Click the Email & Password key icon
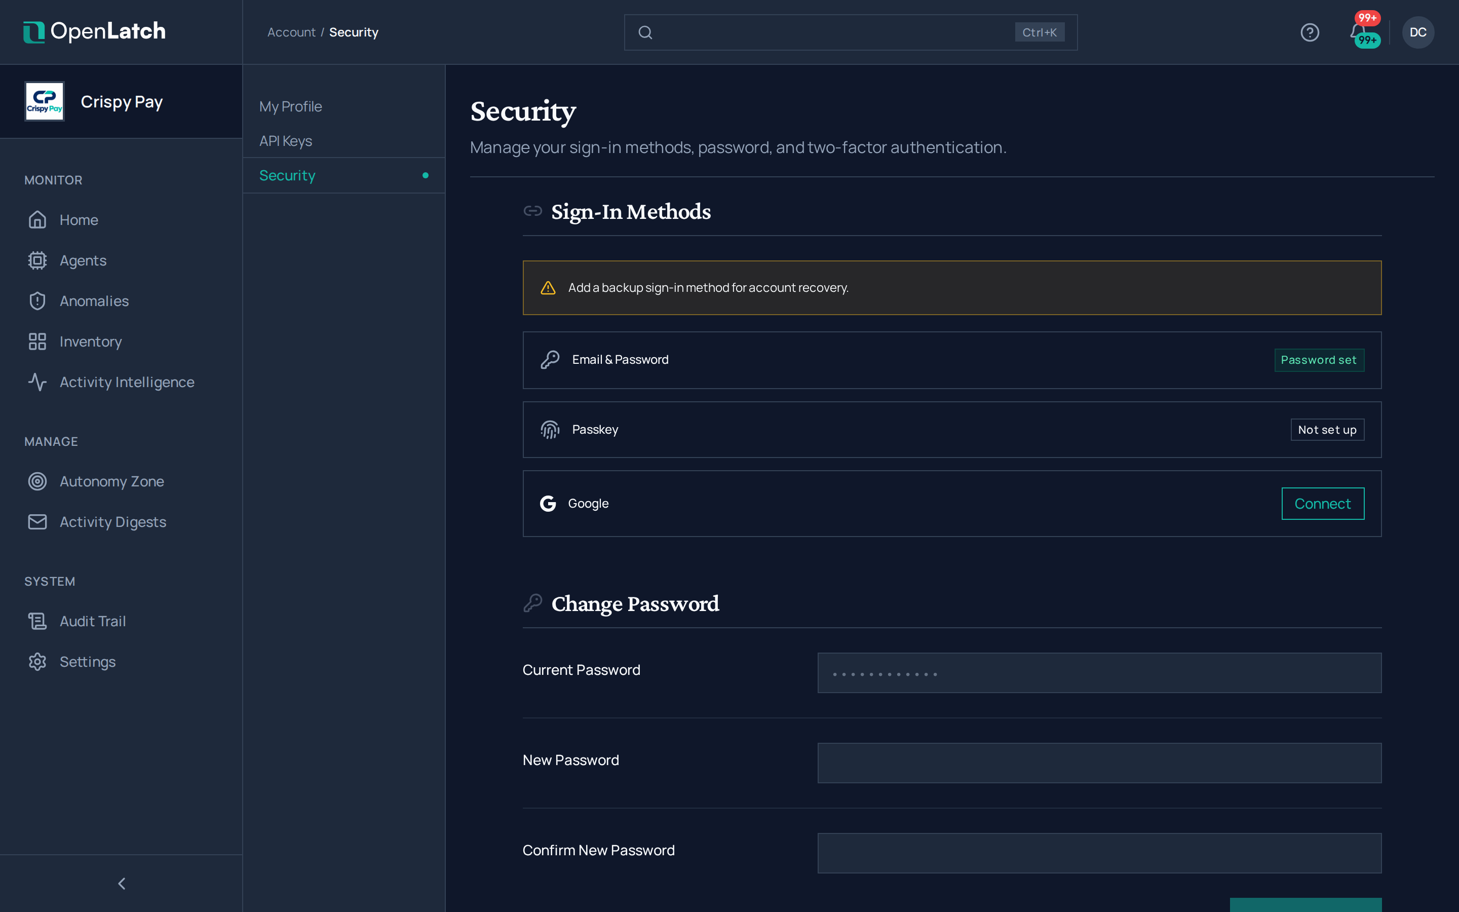Viewport: 1459px width, 912px height. point(550,360)
